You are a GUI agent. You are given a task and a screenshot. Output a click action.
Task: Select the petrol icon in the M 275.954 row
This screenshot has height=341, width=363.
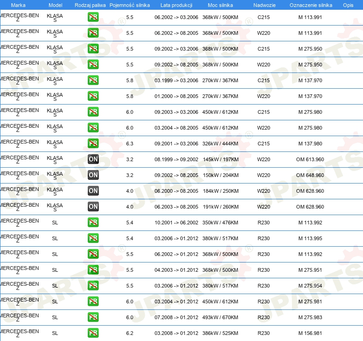(93, 286)
